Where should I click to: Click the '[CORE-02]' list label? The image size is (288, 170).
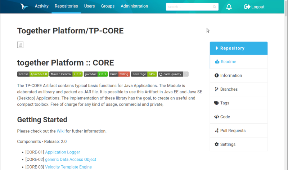[x=35, y=159]
